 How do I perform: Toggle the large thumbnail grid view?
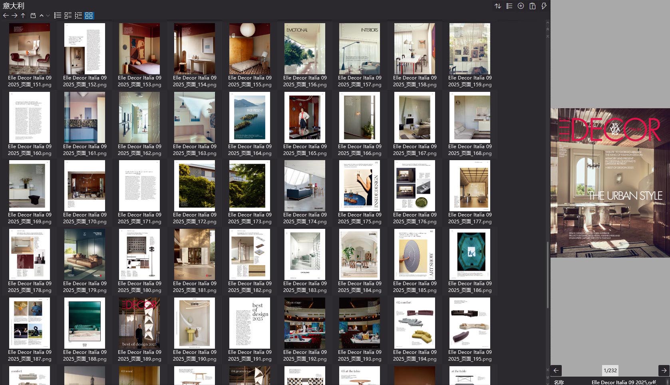(x=89, y=16)
